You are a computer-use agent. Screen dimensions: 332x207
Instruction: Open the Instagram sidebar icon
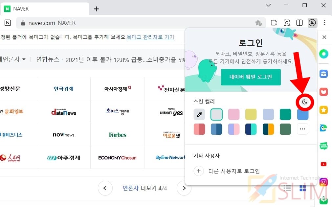(323, 182)
